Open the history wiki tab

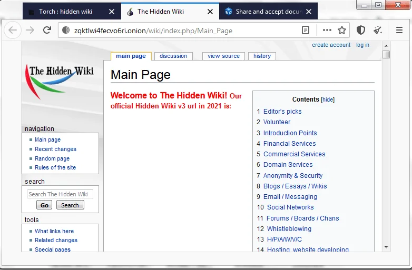point(262,56)
